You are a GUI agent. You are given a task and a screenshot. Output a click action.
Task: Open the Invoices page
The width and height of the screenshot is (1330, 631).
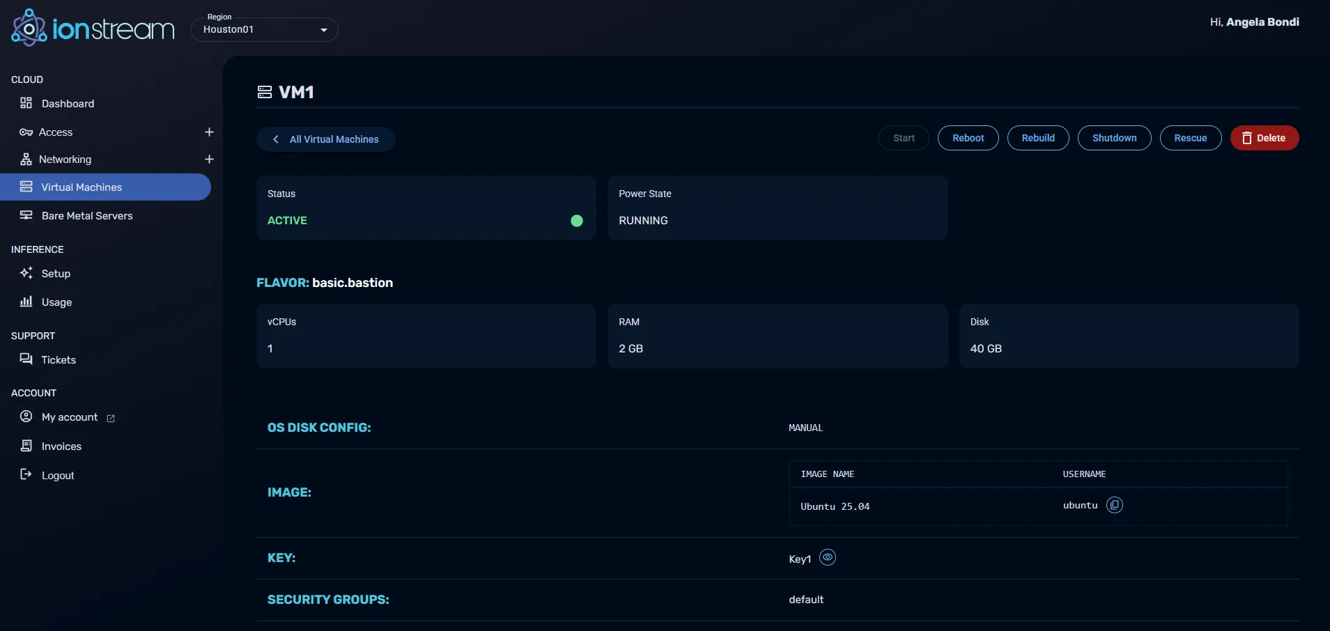(x=61, y=446)
